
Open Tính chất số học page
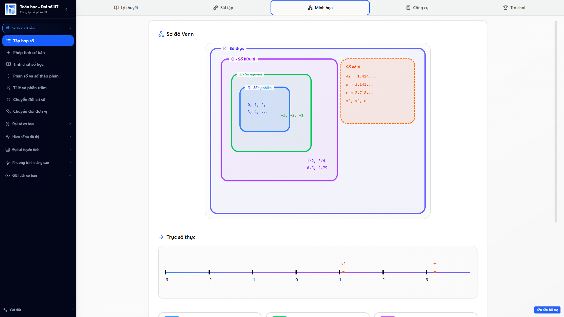(28, 64)
